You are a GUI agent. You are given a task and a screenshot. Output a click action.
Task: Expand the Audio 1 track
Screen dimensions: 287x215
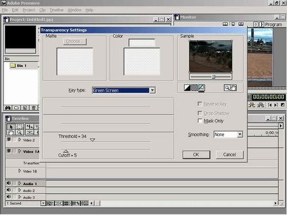click(20, 183)
